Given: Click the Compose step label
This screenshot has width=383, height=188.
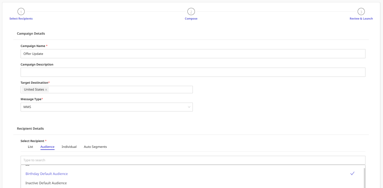Looking at the screenshot, I should [191, 19].
